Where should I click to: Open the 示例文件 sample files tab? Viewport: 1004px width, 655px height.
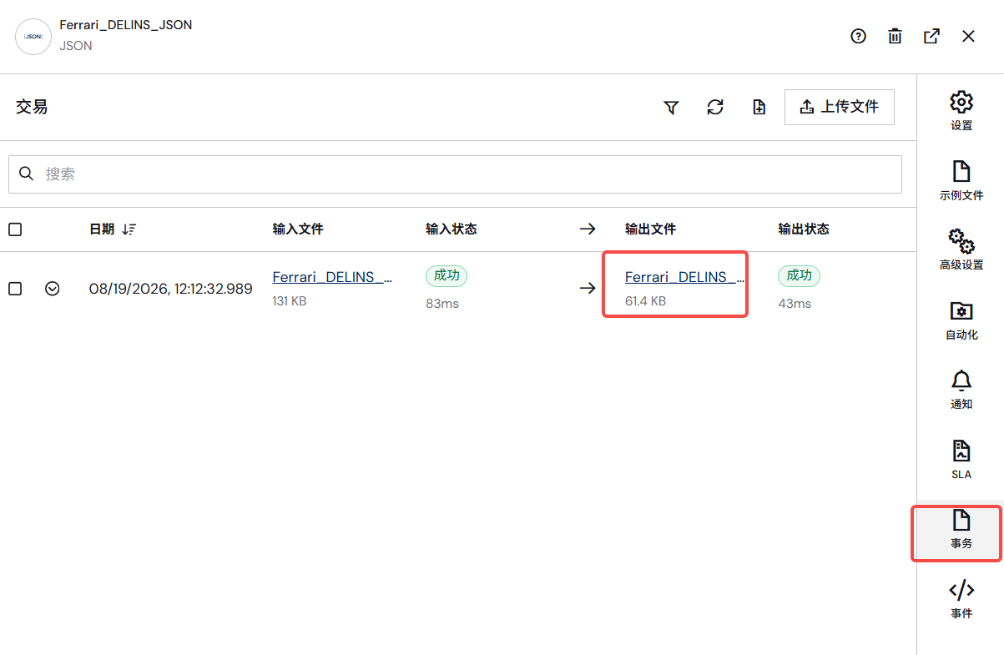point(961,180)
